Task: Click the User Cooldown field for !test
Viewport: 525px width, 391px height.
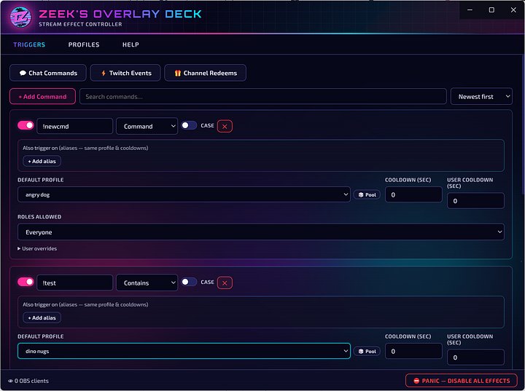Action: tap(475, 358)
